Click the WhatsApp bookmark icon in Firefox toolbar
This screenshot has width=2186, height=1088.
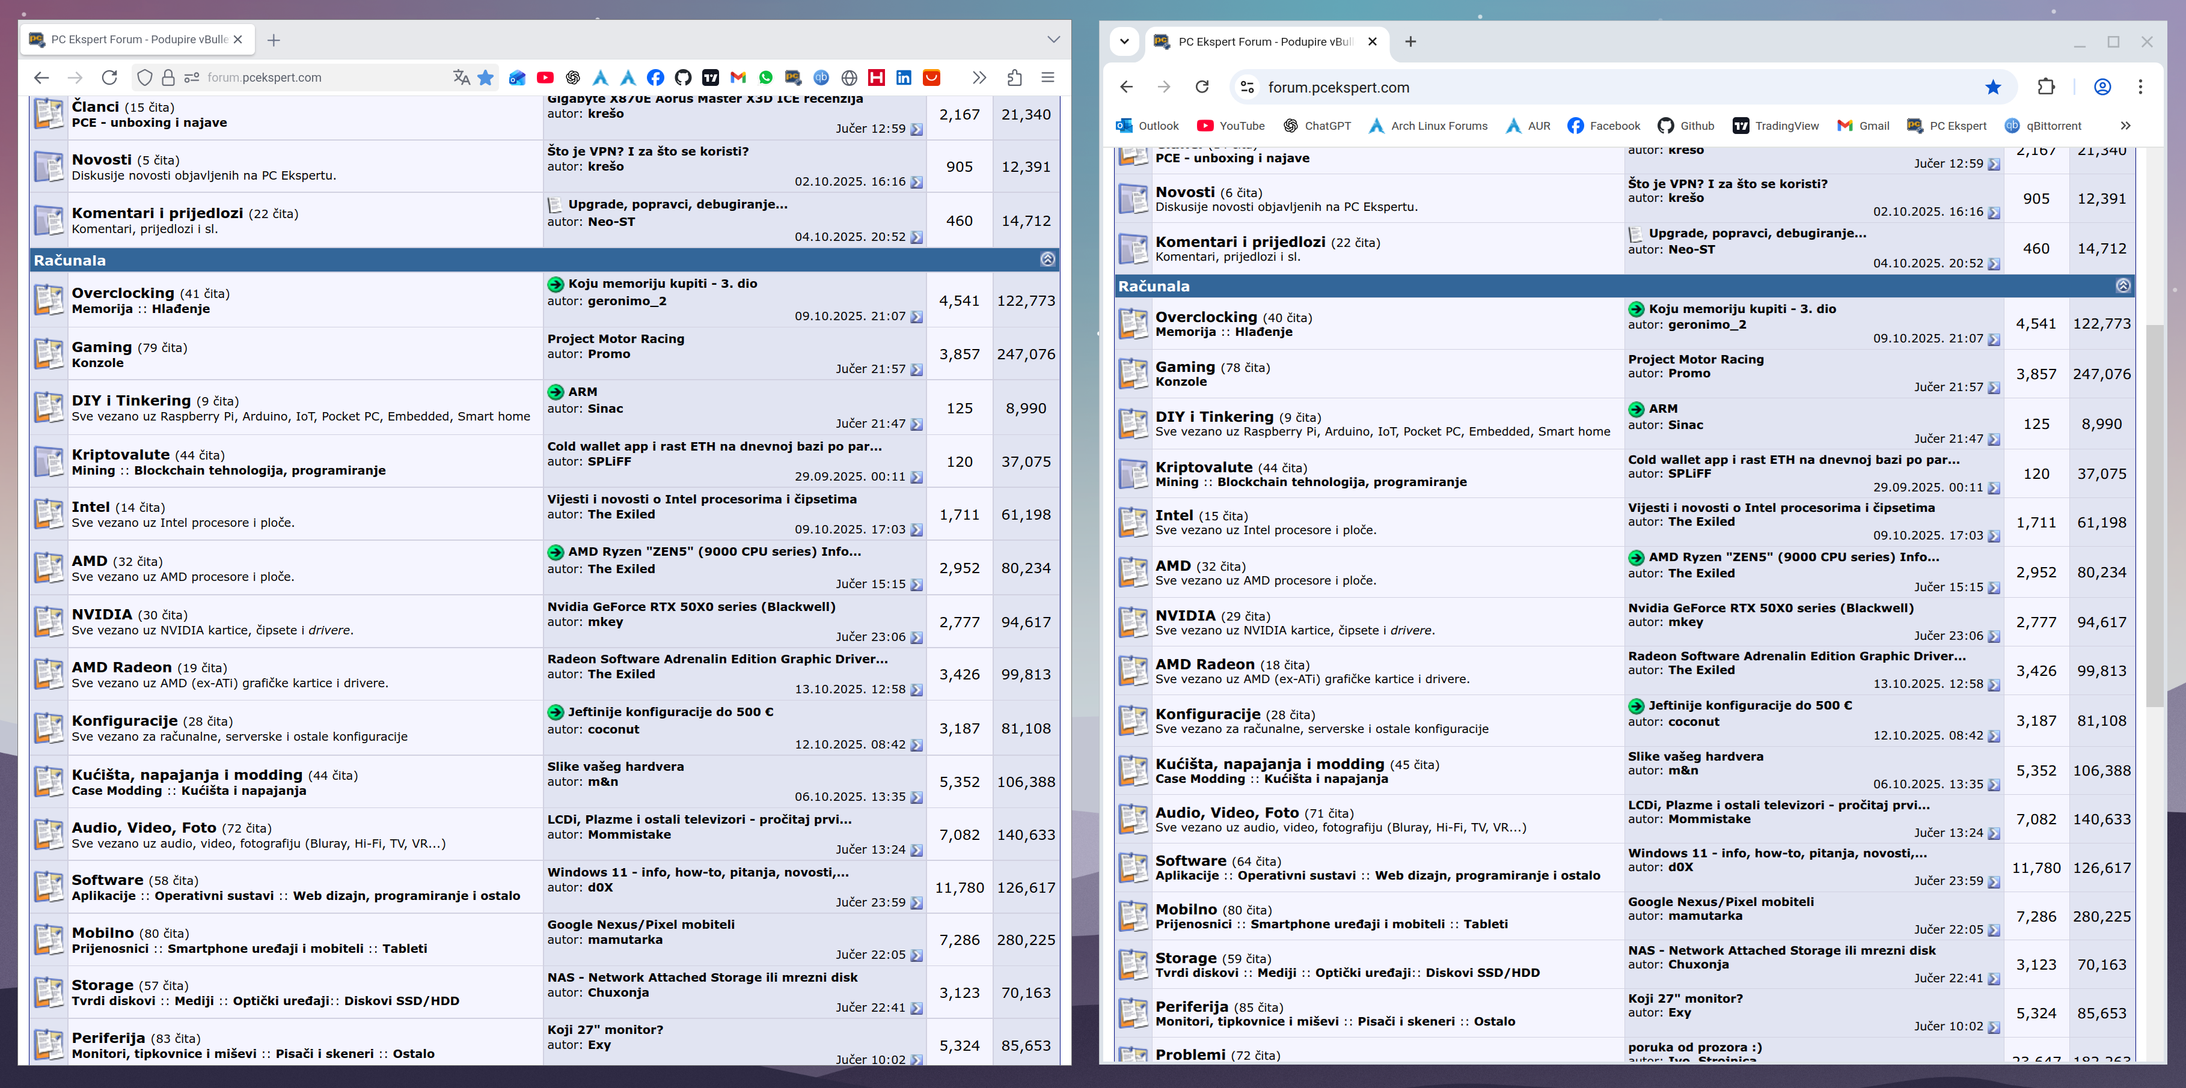tap(765, 77)
